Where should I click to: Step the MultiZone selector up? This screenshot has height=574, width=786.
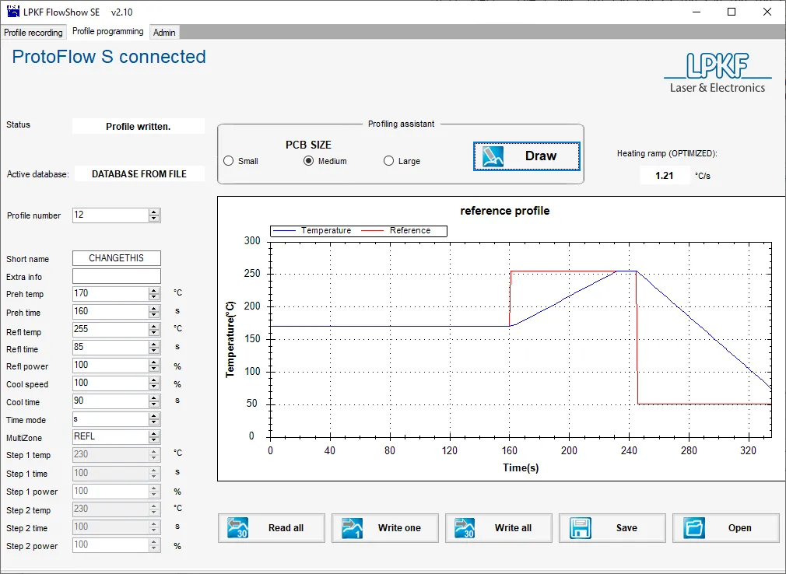[154, 434]
